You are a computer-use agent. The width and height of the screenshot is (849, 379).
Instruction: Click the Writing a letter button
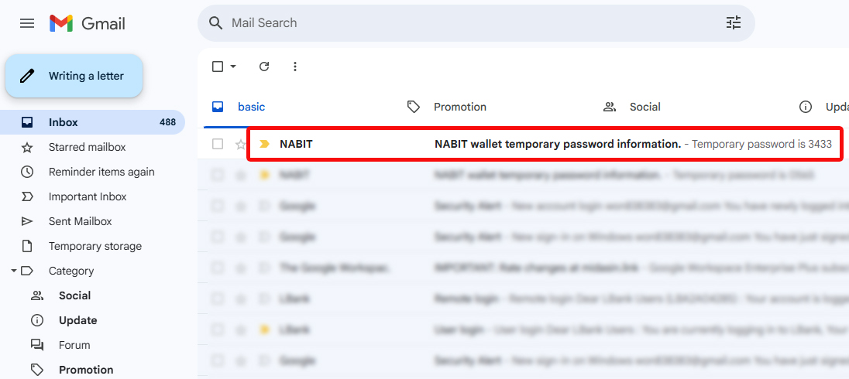pos(74,76)
